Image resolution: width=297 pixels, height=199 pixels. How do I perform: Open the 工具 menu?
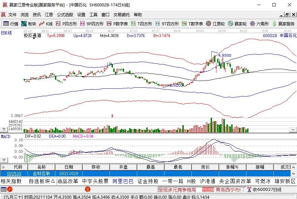click(x=93, y=15)
